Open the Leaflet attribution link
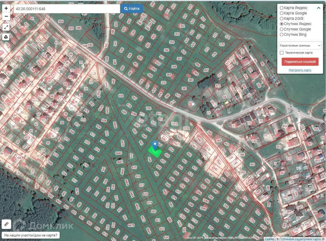Image resolution: width=326 pixels, height=241 pixels. click(x=270, y=239)
